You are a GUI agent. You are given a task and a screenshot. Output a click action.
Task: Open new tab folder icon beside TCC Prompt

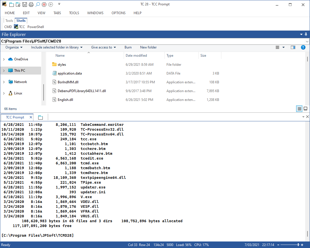point(40,117)
